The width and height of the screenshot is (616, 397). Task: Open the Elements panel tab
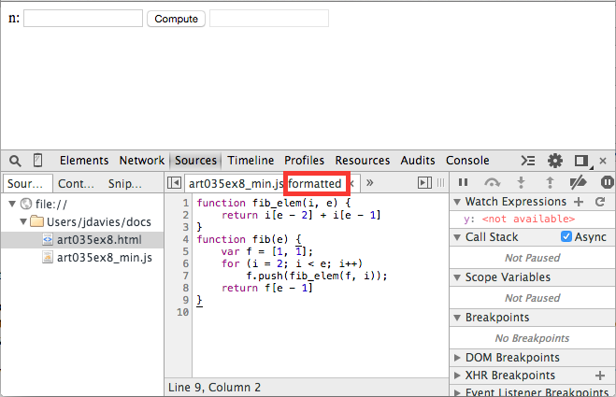[x=84, y=161]
